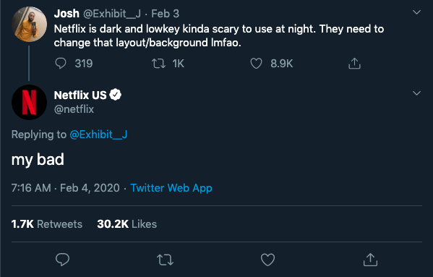
Task: Open the dropdown chevron on Josh's tweet
Action: [x=416, y=12]
